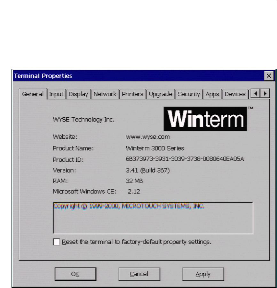Select the www.wyse.com website value
277x288 pixels.
coord(148,137)
